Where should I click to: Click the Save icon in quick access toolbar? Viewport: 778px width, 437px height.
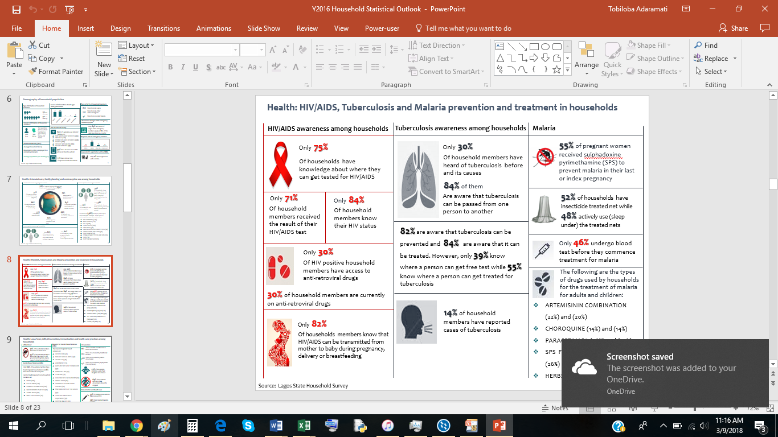click(17, 10)
